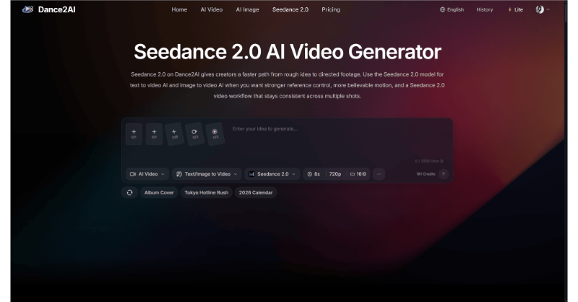Open the Text/Image to Video mode dropdown
The width and height of the screenshot is (578, 302).
207,174
